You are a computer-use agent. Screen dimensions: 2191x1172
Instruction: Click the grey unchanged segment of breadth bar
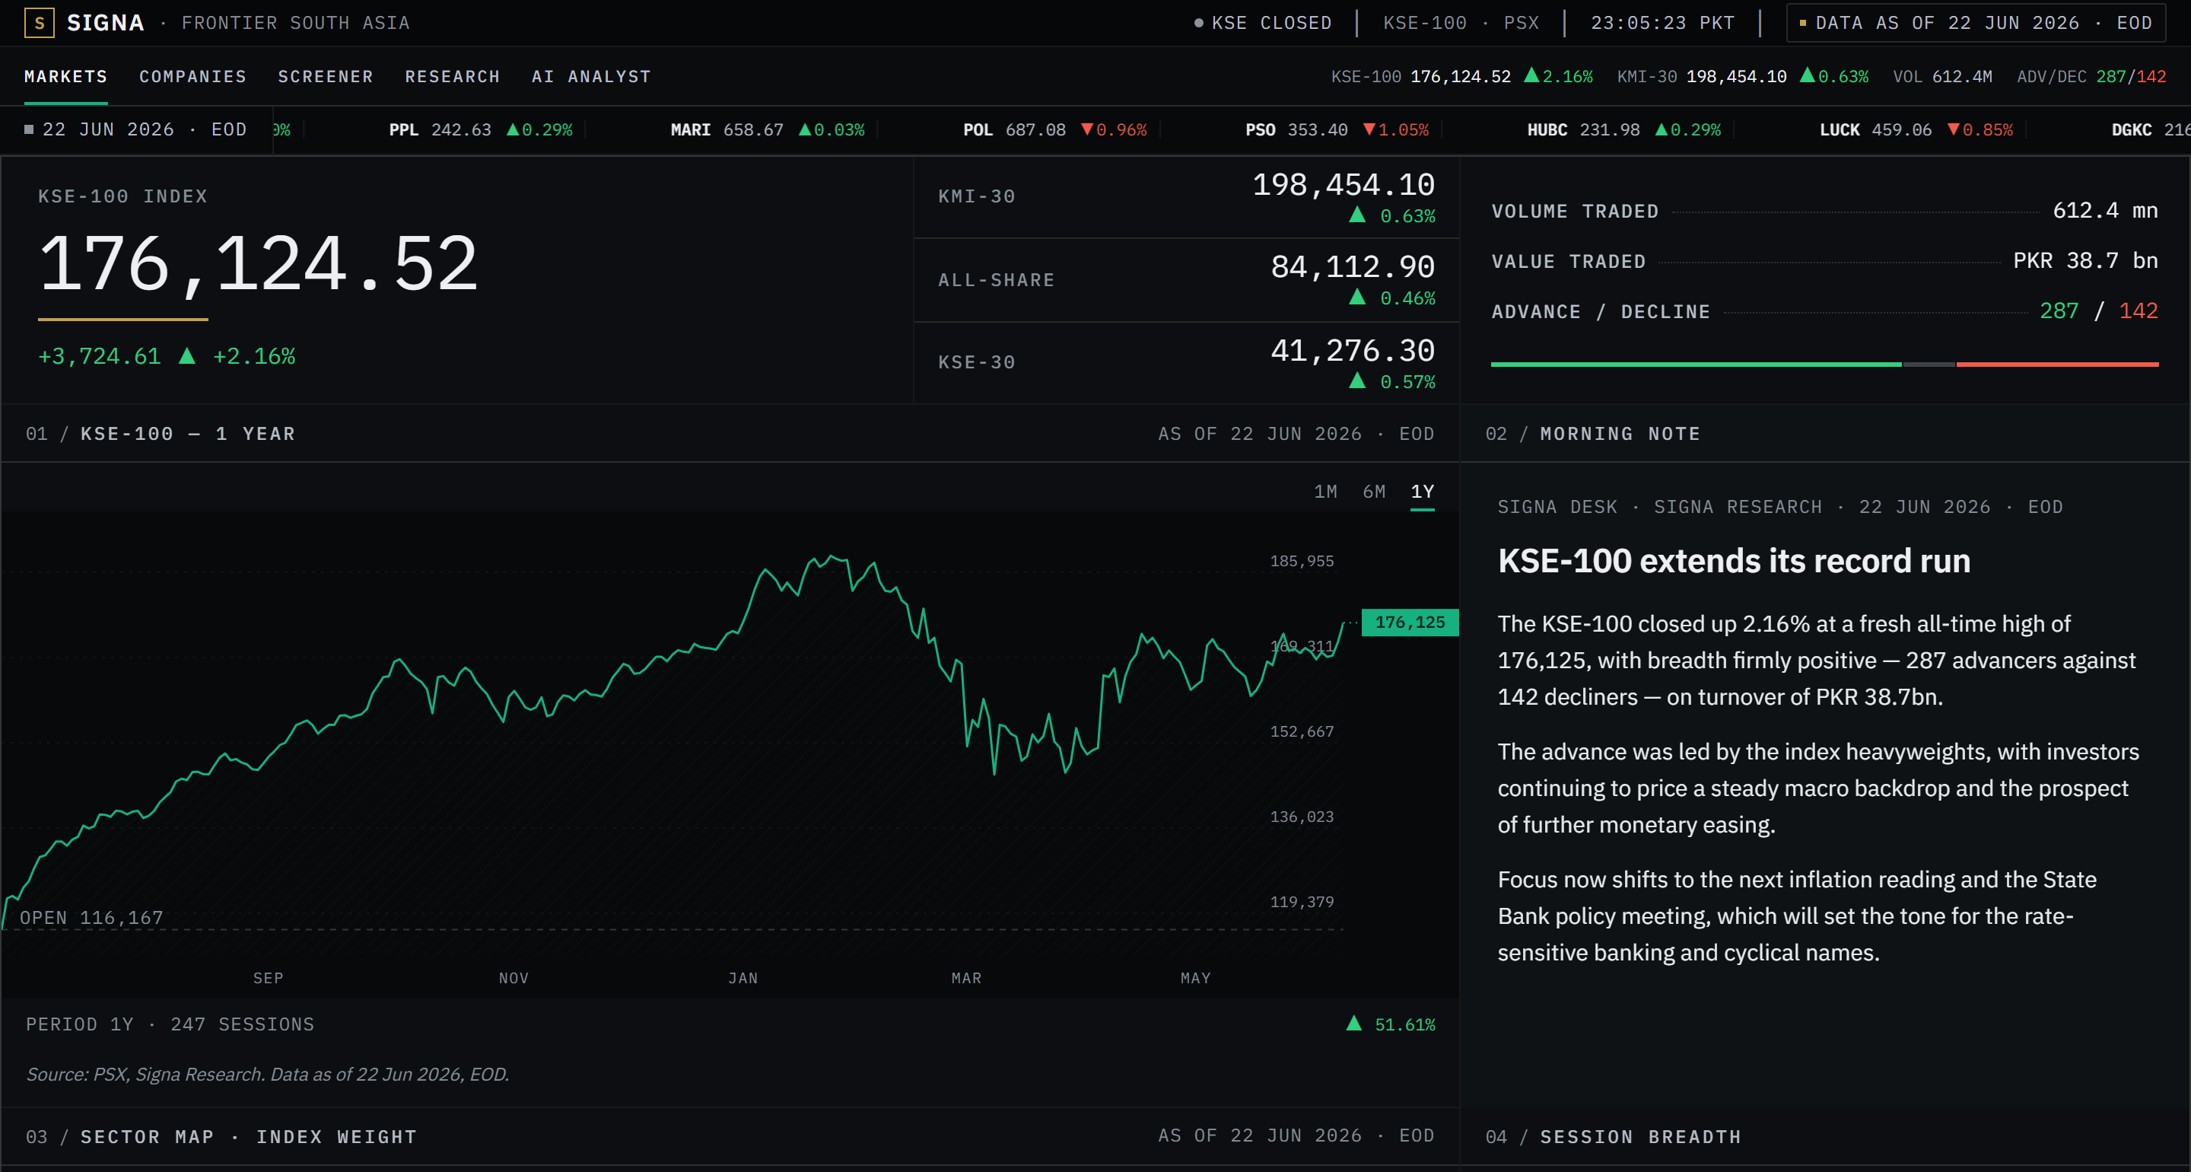coord(1929,365)
